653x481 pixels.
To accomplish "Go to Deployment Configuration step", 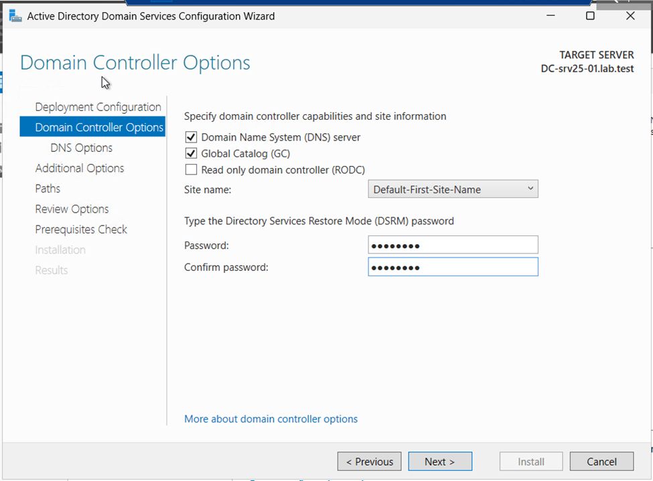I will pyautogui.click(x=98, y=107).
